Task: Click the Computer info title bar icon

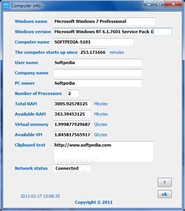Action: 6,5
